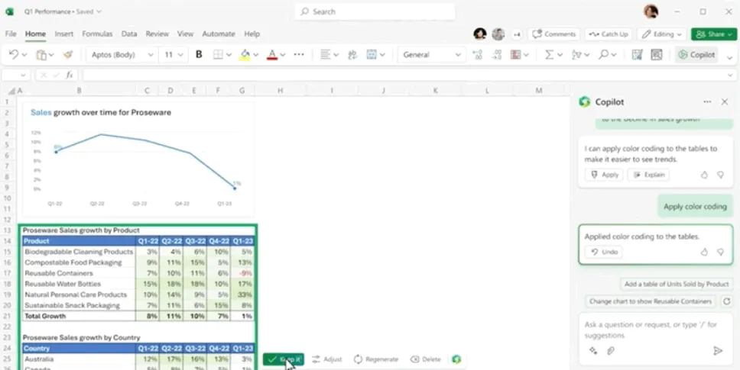Screen dimensions: 740x370
Task: Open the View tab
Action: click(185, 34)
